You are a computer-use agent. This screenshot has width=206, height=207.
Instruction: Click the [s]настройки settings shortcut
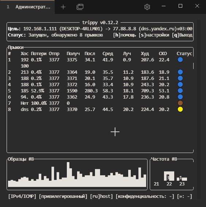154,35
